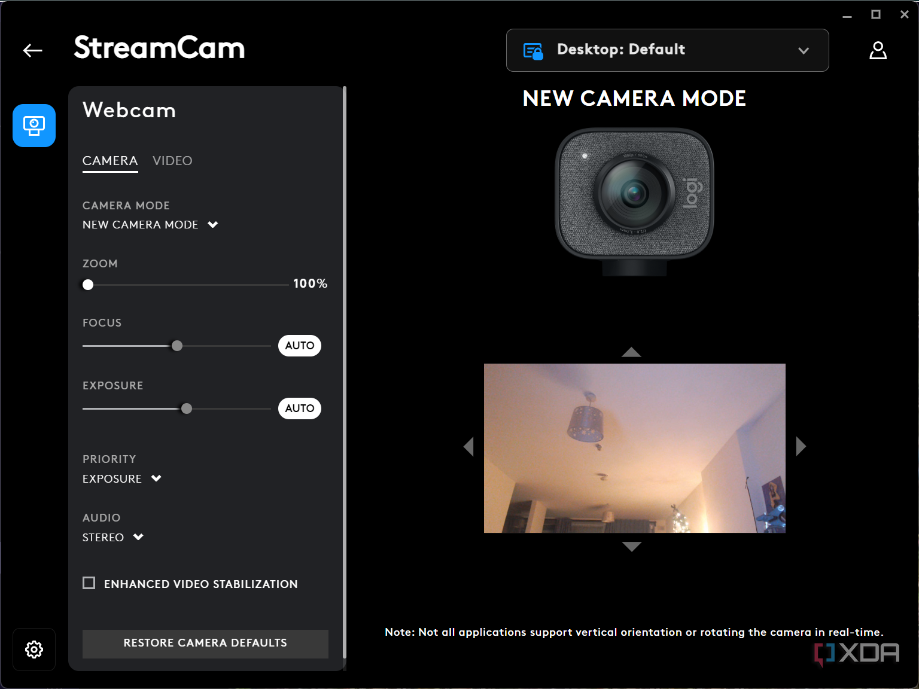Viewport: 919px width, 689px height.
Task: Open the Desktop: Default profile dropdown
Action: pos(668,50)
